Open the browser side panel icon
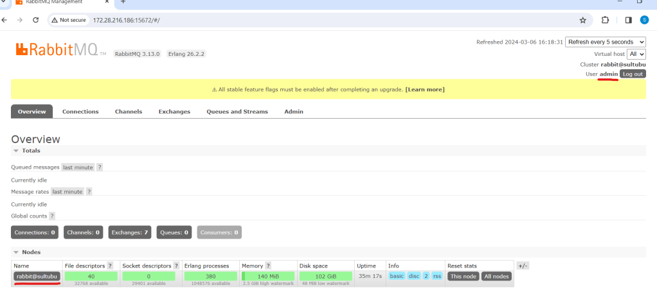The image size is (657, 292). pos(628,20)
